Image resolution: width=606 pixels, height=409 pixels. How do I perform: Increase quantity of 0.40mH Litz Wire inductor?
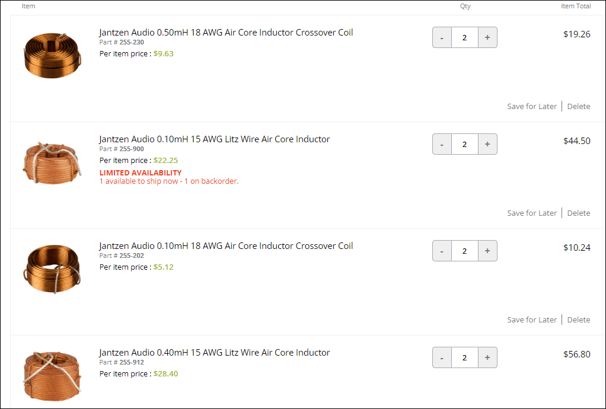click(x=487, y=357)
